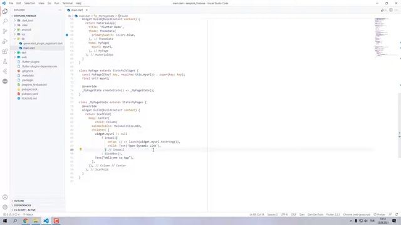Open the Terminal menu
Viewport: 401px width, 225px height.
68,3
